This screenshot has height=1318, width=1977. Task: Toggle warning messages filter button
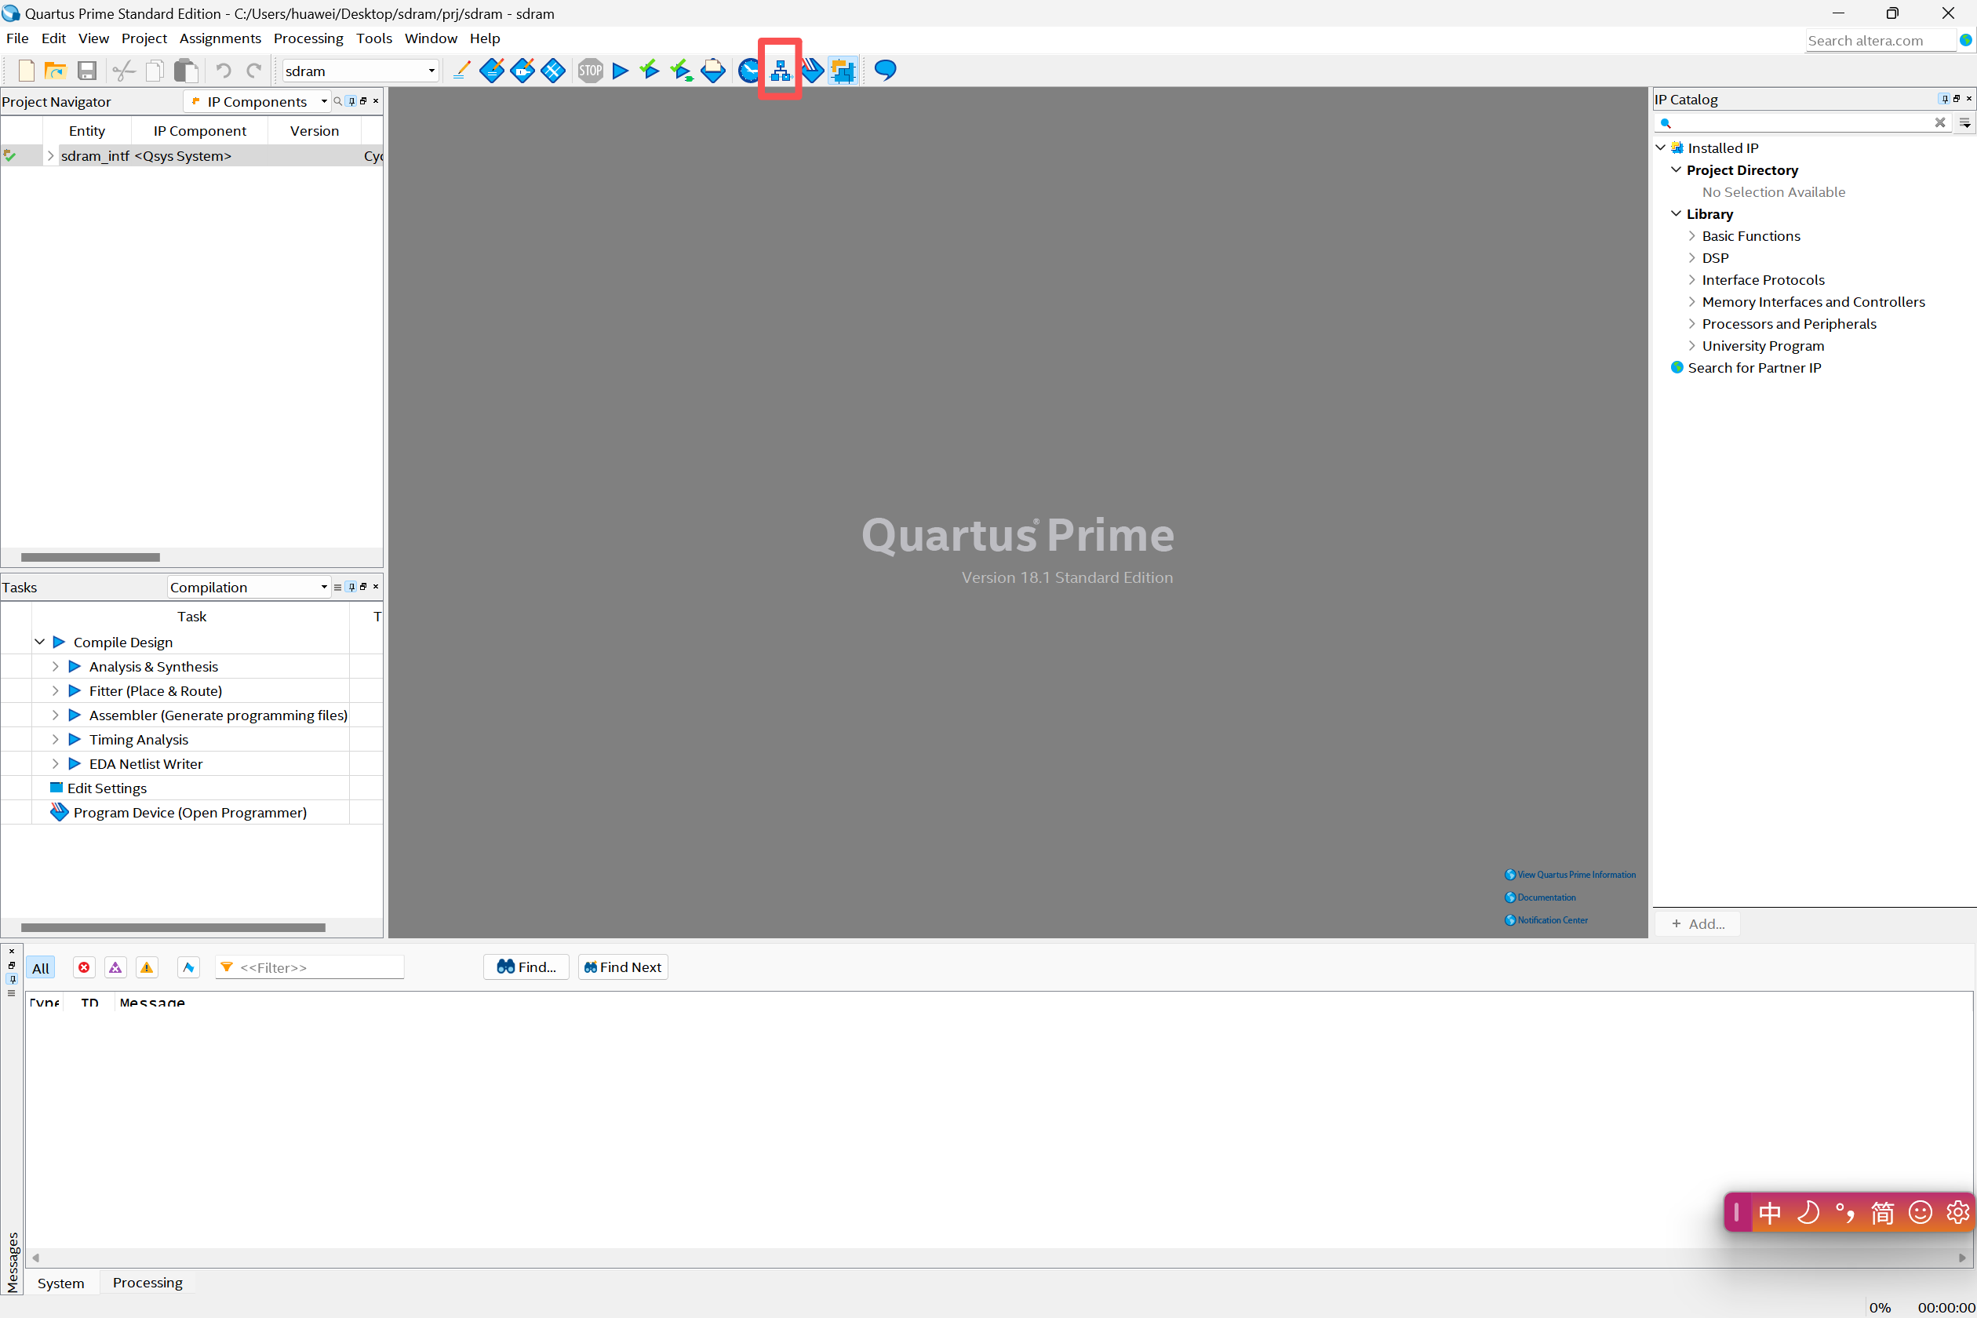tap(147, 967)
